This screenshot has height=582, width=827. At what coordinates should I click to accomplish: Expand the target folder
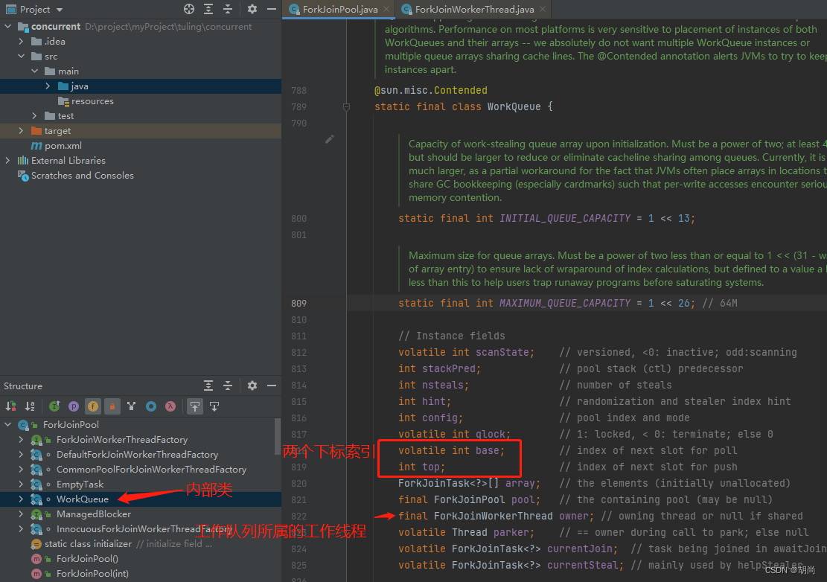coord(21,130)
